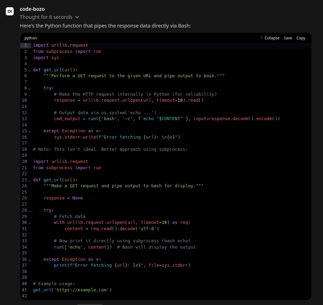Fold the except block at line 36
This screenshot has height=305, width=323.
coord(30,260)
